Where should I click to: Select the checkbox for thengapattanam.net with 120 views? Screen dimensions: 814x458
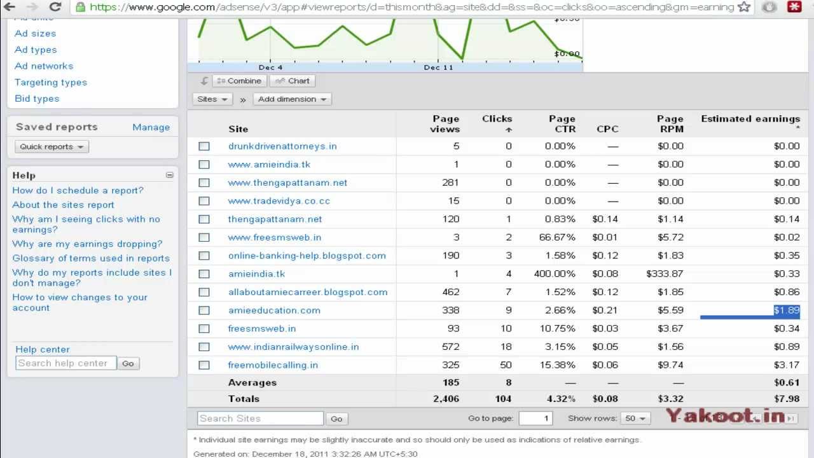(x=204, y=219)
